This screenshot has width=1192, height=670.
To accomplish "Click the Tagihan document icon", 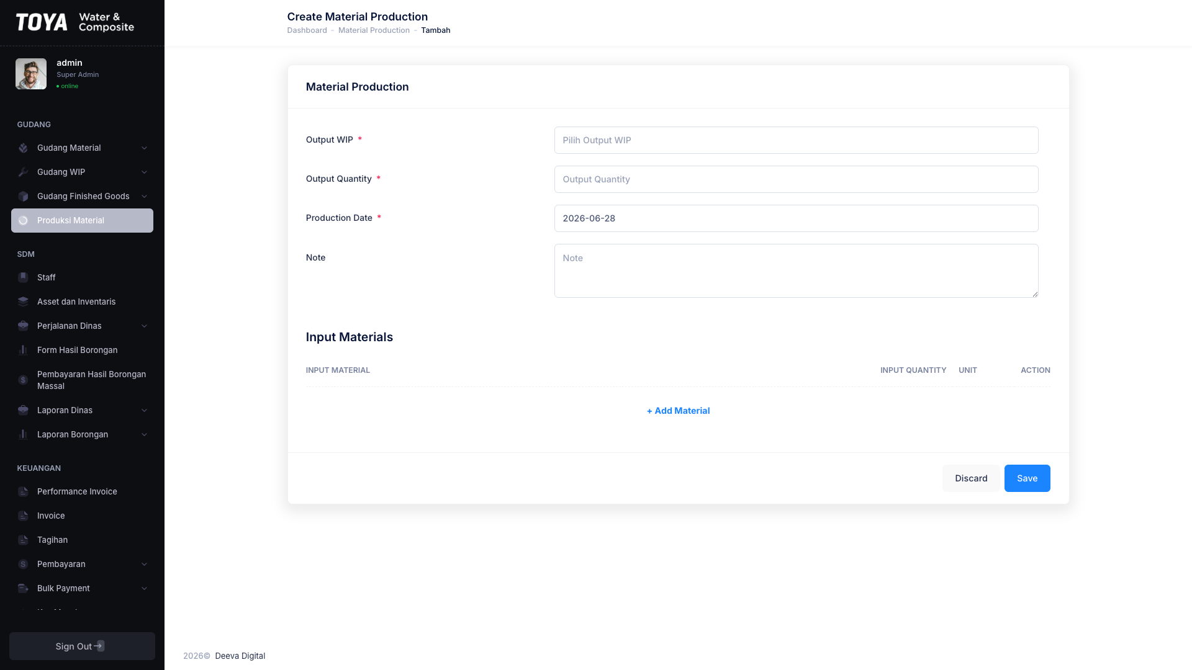I will (x=23, y=540).
